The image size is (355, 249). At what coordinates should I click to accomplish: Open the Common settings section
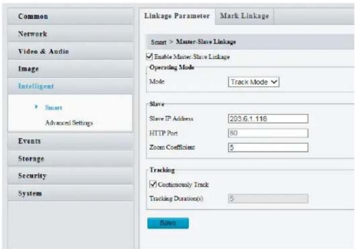pyautogui.click(x=71, y=16)
